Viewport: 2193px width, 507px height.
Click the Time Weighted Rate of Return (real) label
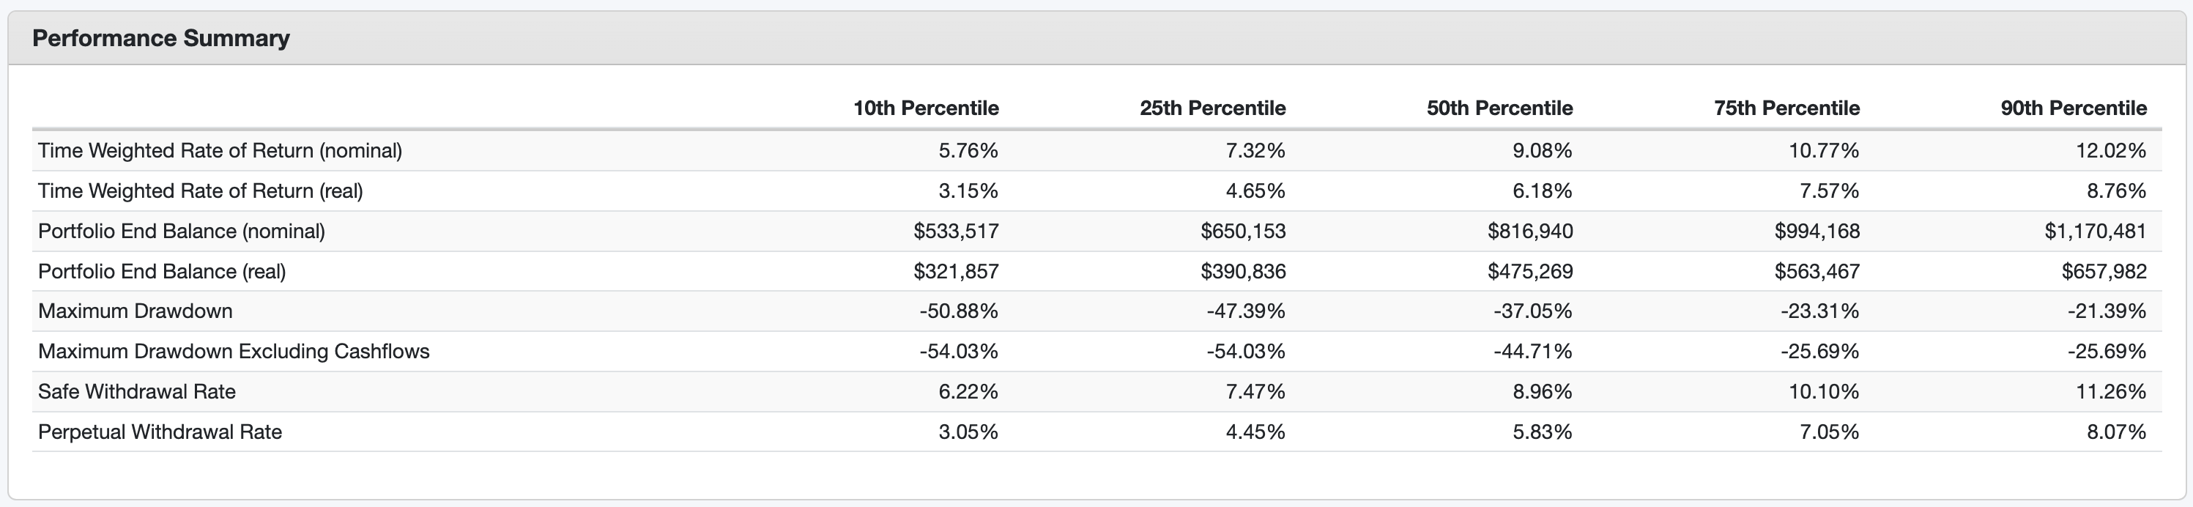pyautogui.click(x=200, y=191)
